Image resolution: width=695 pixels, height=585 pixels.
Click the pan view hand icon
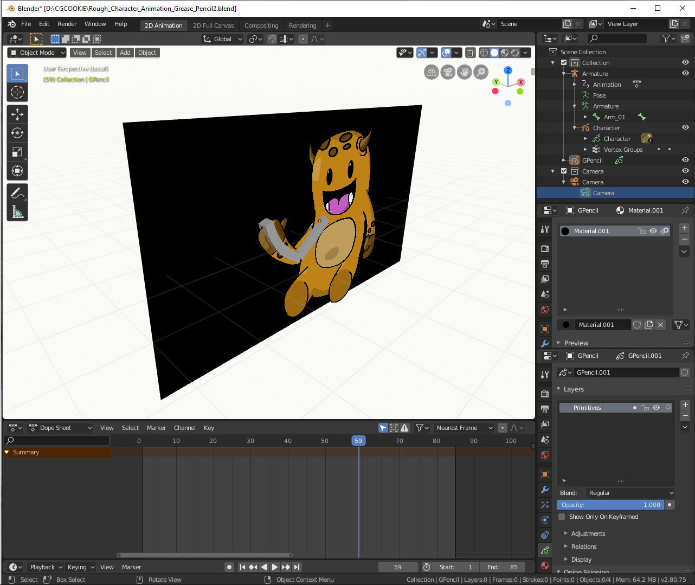pyautogui.click(x=465, y=72)
